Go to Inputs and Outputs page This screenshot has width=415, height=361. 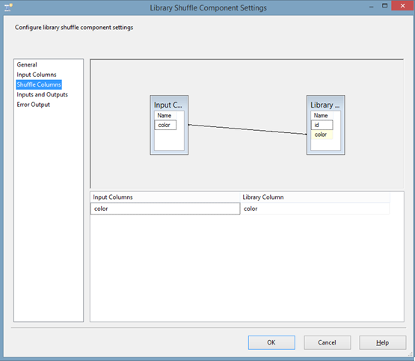pyautogui.click(x=43, y=95)
